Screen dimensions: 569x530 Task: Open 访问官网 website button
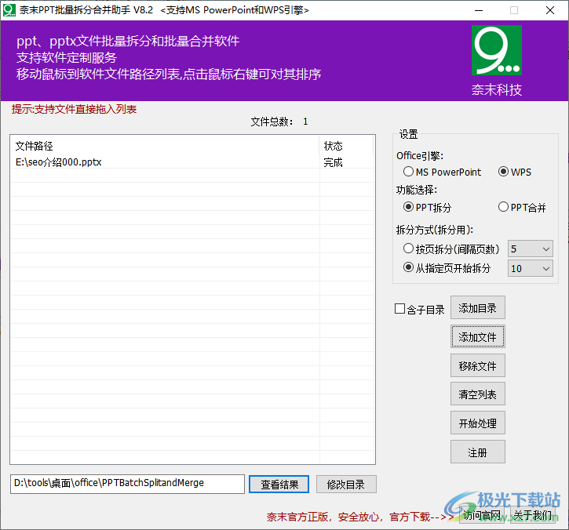(x=482, y=515)
